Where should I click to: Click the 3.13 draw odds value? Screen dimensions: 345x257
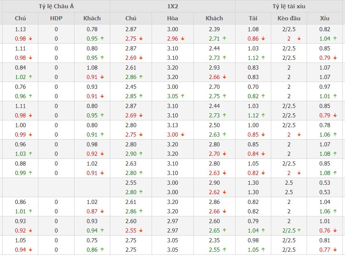pyautogui.click(x=172, y=125)
